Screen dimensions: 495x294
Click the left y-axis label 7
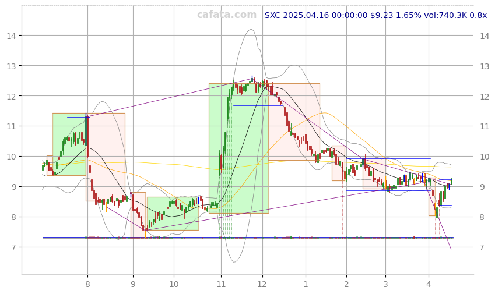tap(14, 247)
